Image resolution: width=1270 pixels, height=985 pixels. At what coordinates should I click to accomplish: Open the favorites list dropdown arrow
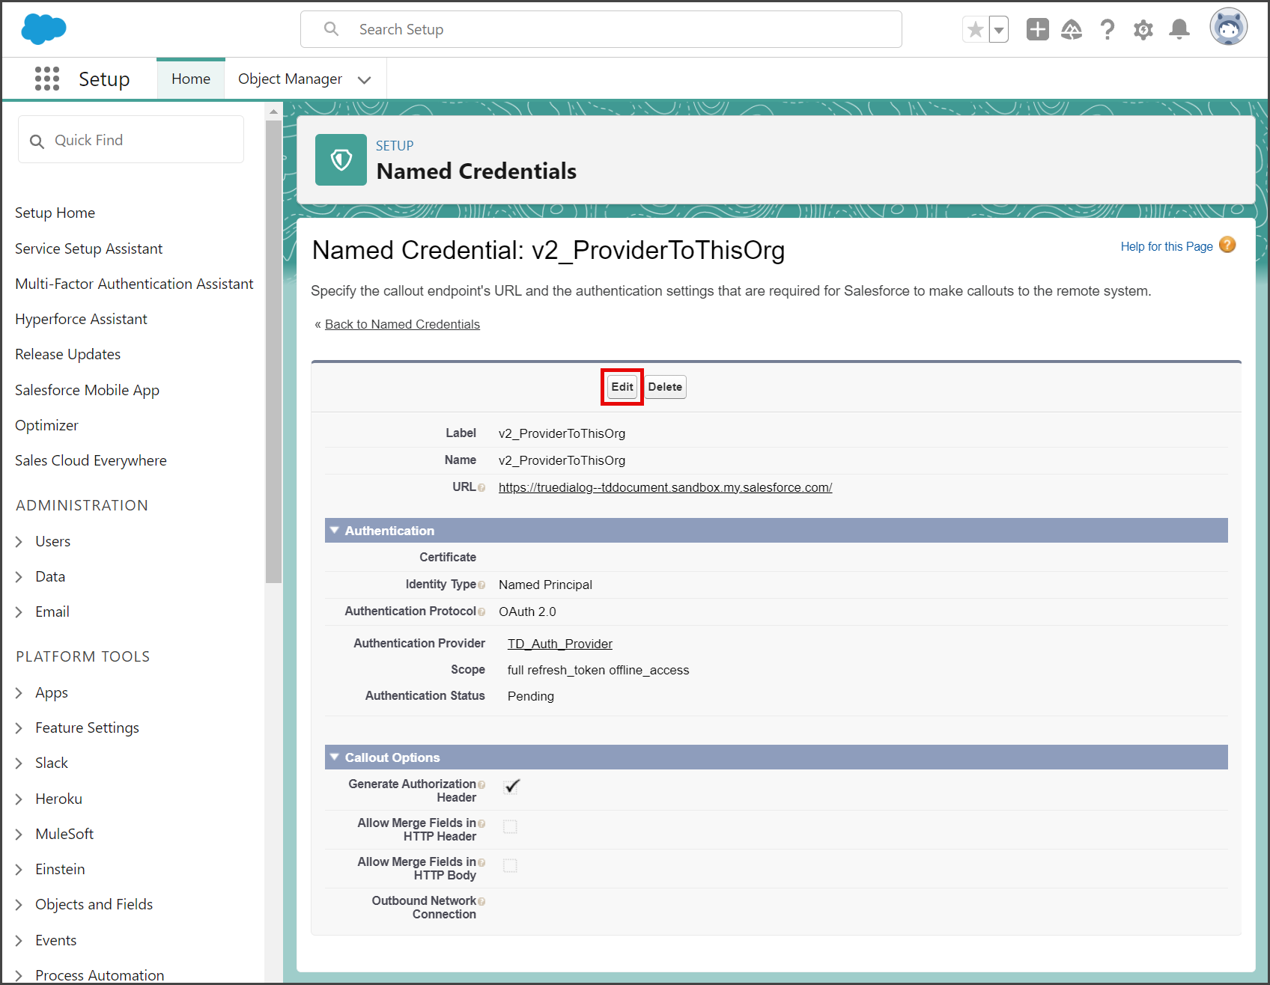pyautogui.click(x=999, y=30)
